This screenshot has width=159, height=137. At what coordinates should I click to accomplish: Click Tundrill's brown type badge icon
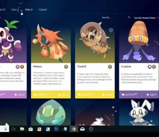[x=110, y=67]
